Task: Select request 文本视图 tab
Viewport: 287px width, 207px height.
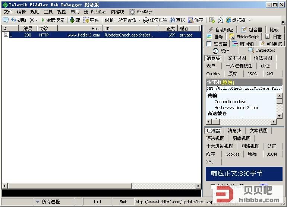Action: (x=237, y=58)
